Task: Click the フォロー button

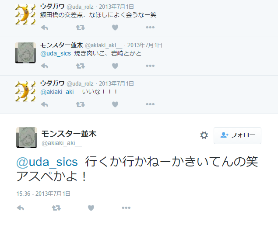Action: tap(237, 135)
